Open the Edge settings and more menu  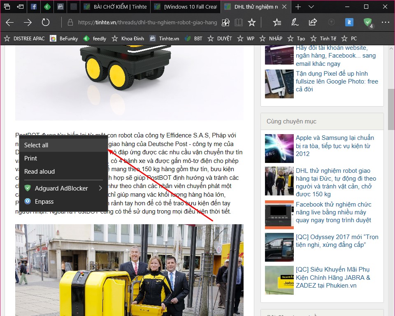[386, 23]
